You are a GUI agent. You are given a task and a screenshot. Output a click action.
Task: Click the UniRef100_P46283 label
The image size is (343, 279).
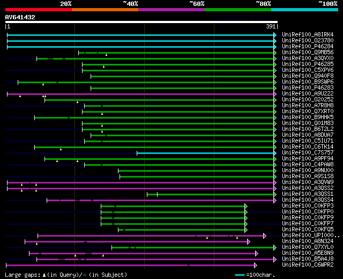click(x=308, y=88)
